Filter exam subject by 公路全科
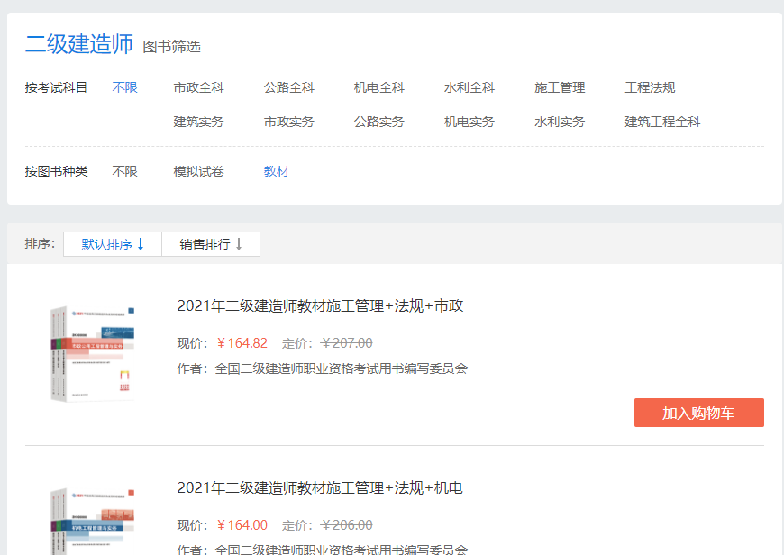This screenshot has height=555, width=784. pos(288,87)
